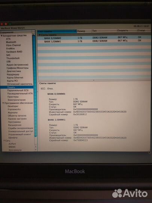Select ATA in the sidebar
Image resolution: width=152 pixels, height=203 pixels.
click(x=8, y=39)
